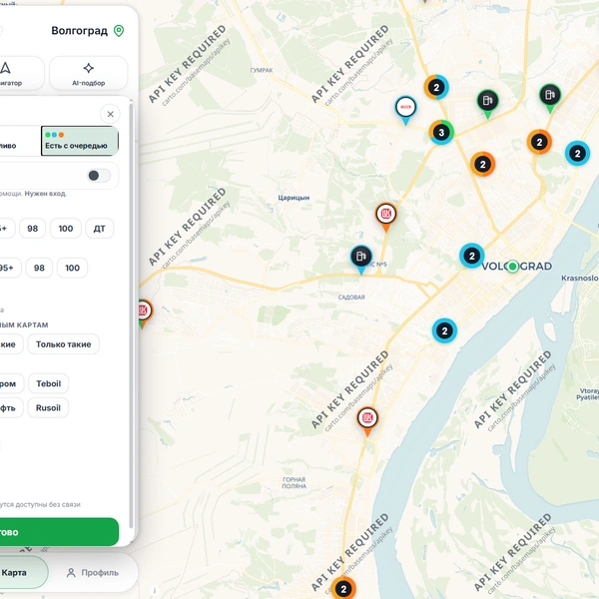The height and width of the screenshot is (599, 599).
Task: Switch to the Карта bottom tab
Action: tap(21, 572)
